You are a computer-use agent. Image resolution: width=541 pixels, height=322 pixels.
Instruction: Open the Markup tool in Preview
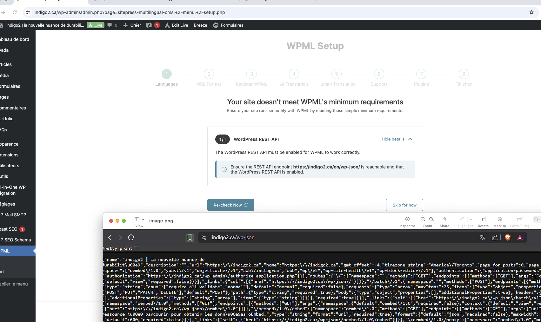pyautogui.click(x=499, y=219)
